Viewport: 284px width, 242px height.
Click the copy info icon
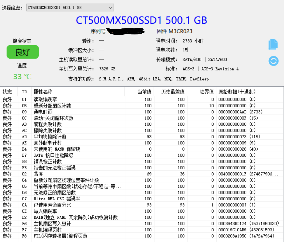tap(273, 44)
